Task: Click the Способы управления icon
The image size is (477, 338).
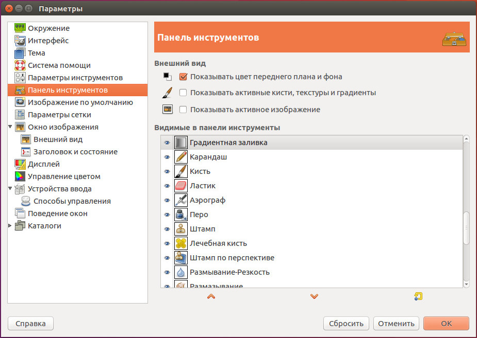Action: pos(26,201)
